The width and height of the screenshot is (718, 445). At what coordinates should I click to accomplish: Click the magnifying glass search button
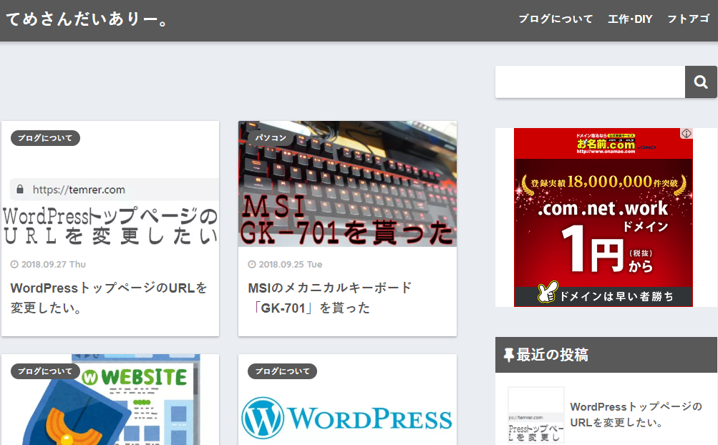click(x=701, y=82)
